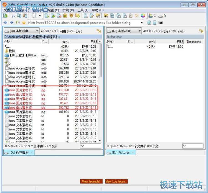
Task: Open the 工具 (T) menu
Action: [83, 10]
